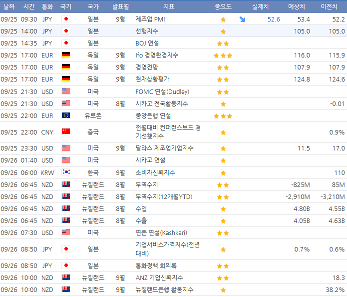Click the 지표 column header
Image resolution: width=347 pixels, height=297 pixels.
click(169, 6)
